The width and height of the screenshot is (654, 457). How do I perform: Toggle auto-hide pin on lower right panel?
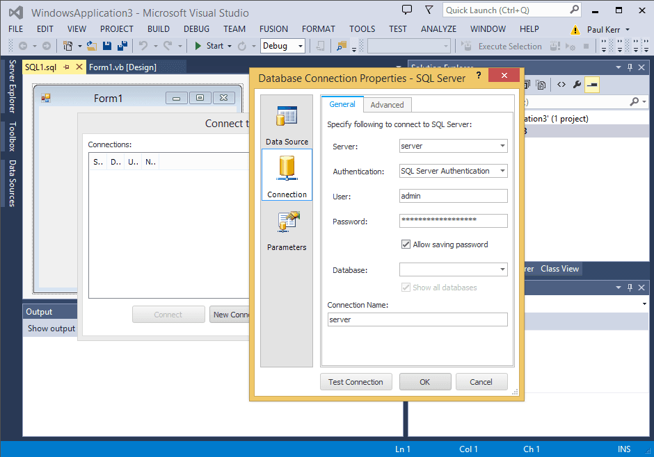630,287
